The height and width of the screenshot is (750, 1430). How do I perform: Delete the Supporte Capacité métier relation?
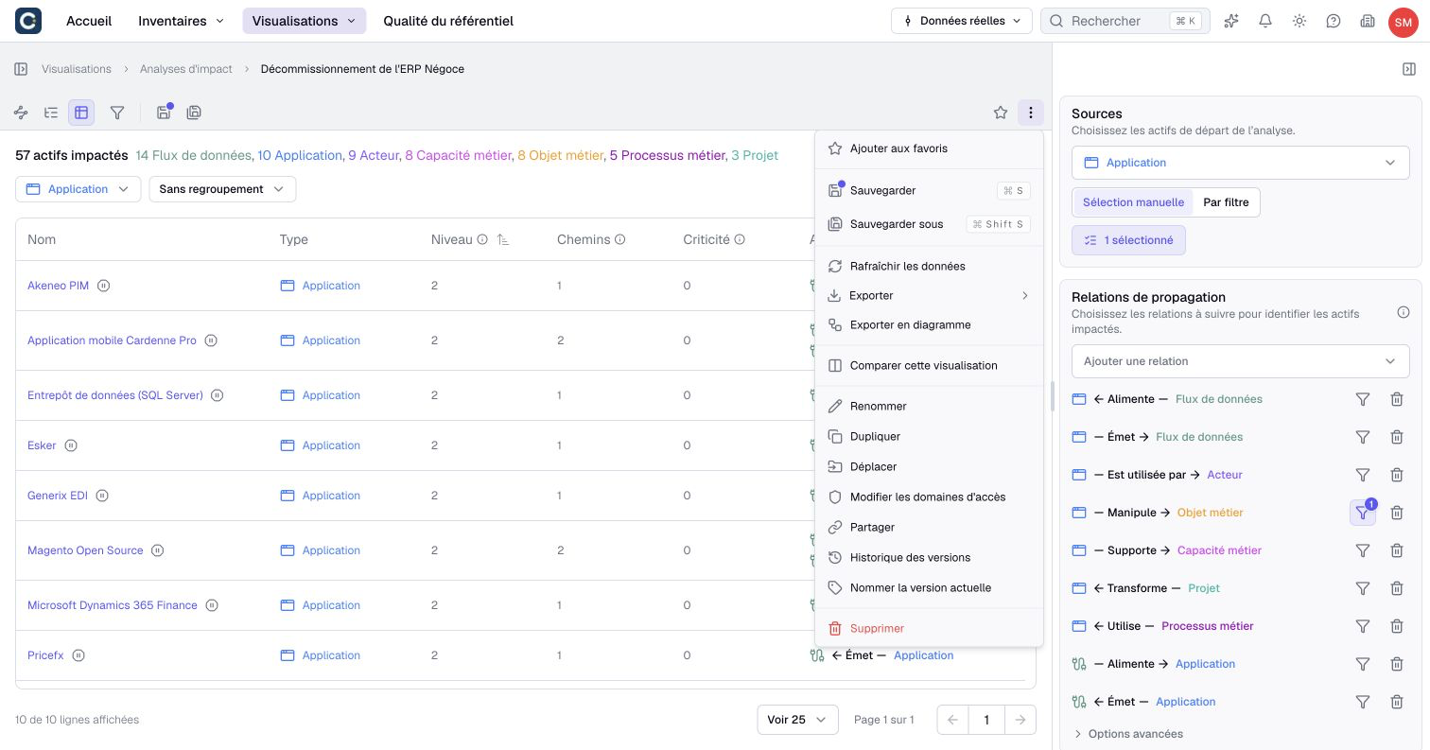(x=1397, y=550)
